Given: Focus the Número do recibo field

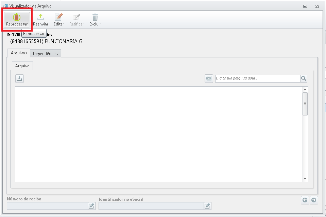Looking at the screenshot, I should click(47, 206).
